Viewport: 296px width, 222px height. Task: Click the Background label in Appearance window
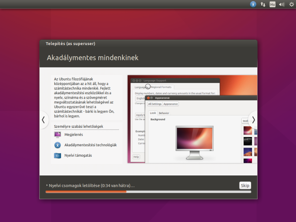pos(158,119)
